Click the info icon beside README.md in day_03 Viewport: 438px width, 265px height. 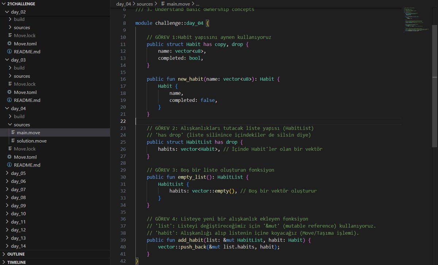pyautogui.click(x=10, y=100)
